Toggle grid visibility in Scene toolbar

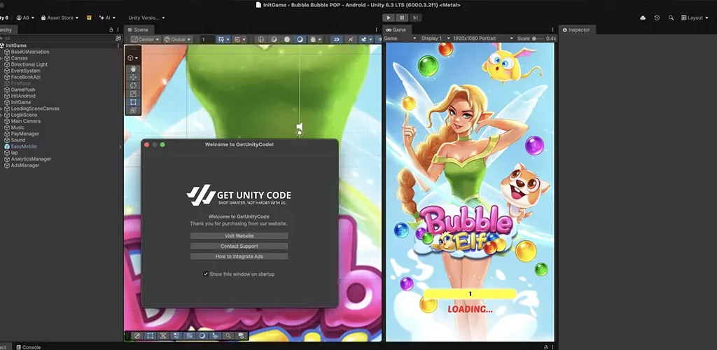tap(221, 39)
